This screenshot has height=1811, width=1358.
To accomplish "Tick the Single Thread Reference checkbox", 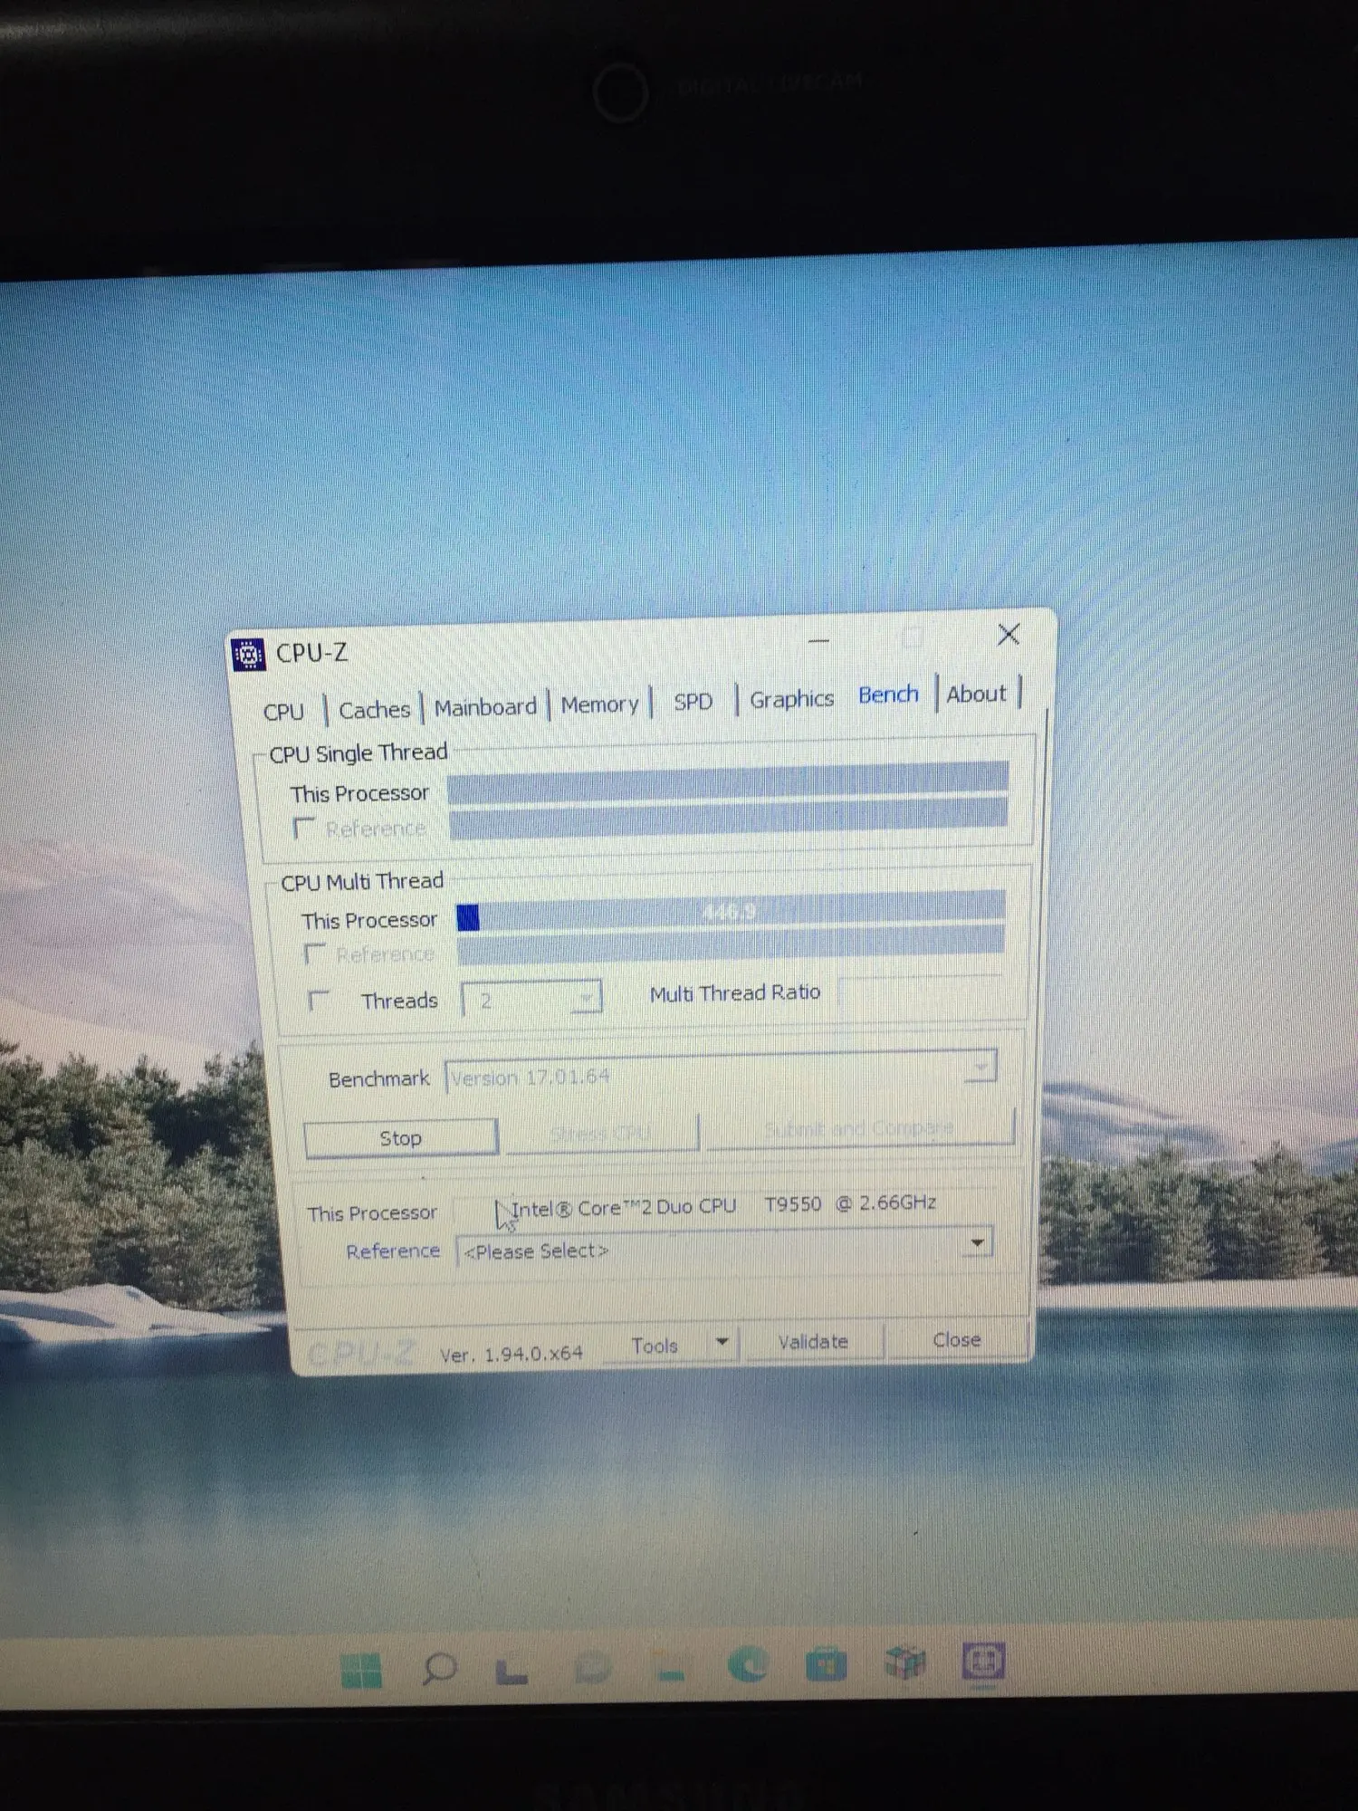I will 303,829.
